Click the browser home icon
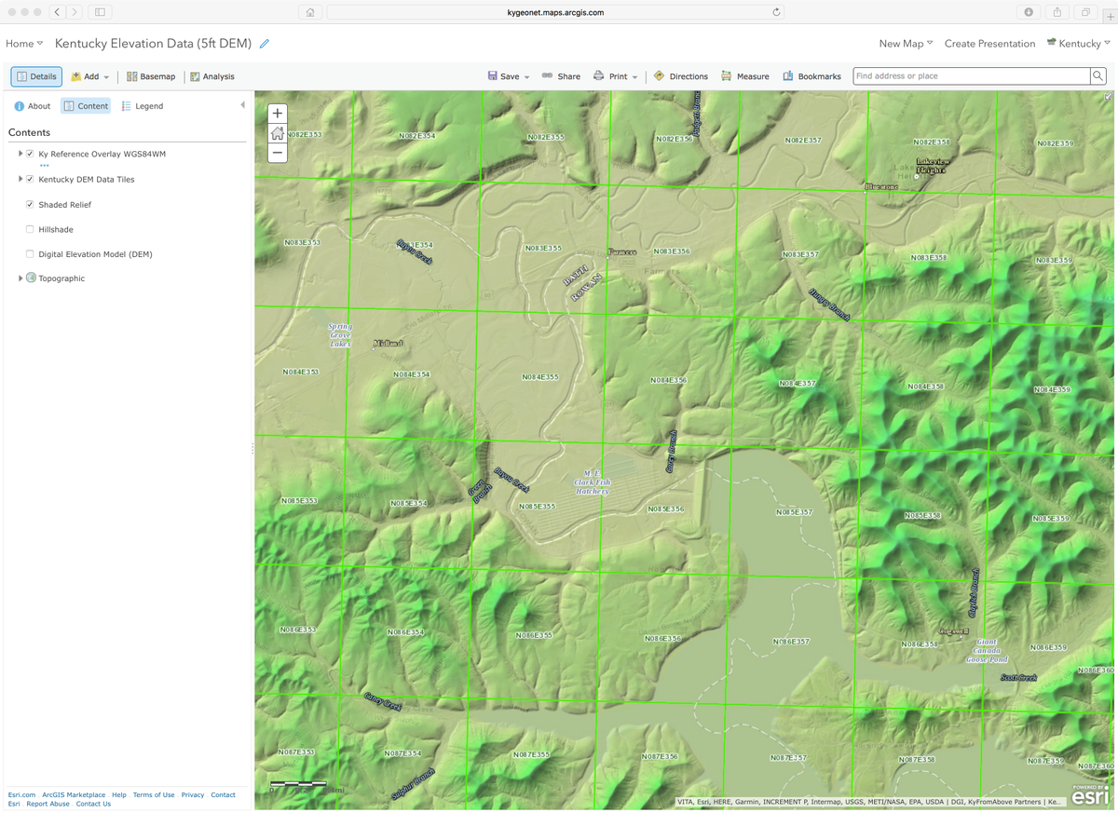1118x813 pixels. (310, 12)
